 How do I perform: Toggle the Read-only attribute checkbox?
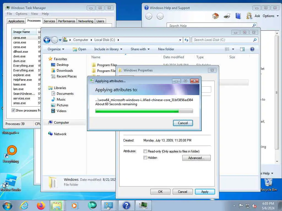(x=145, y=151)
